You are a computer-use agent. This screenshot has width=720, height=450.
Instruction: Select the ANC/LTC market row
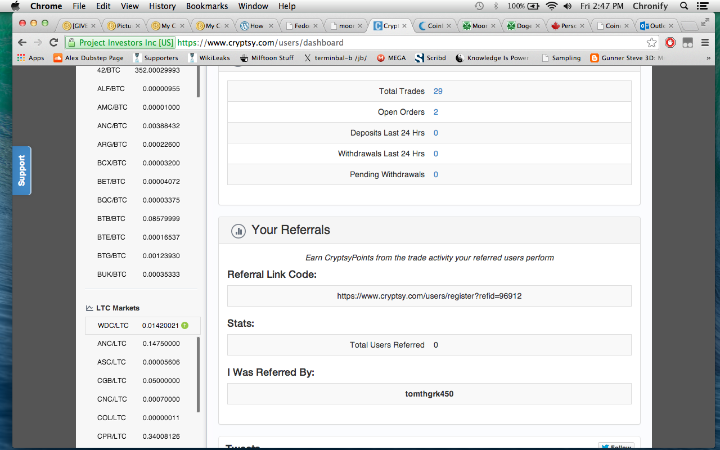coord(138,344)
